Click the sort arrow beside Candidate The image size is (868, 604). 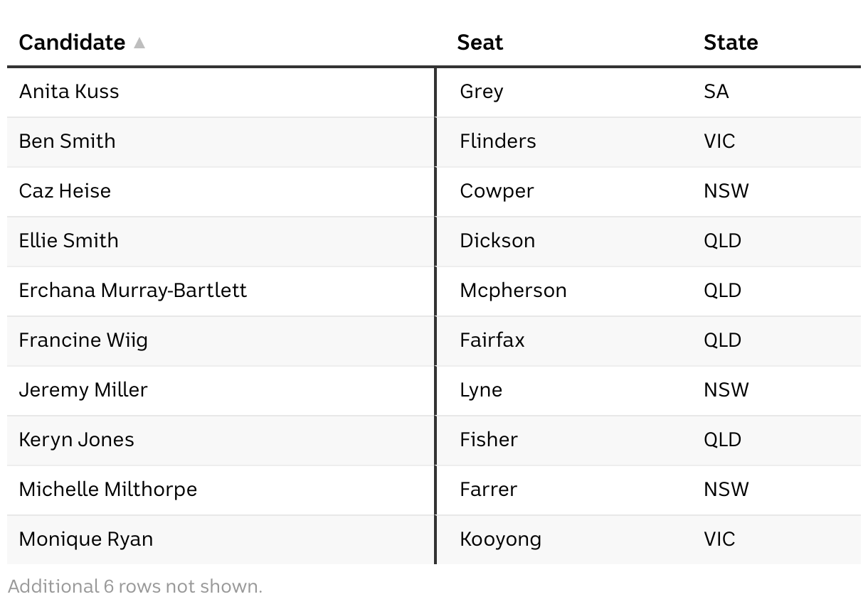tap(139, 43)
